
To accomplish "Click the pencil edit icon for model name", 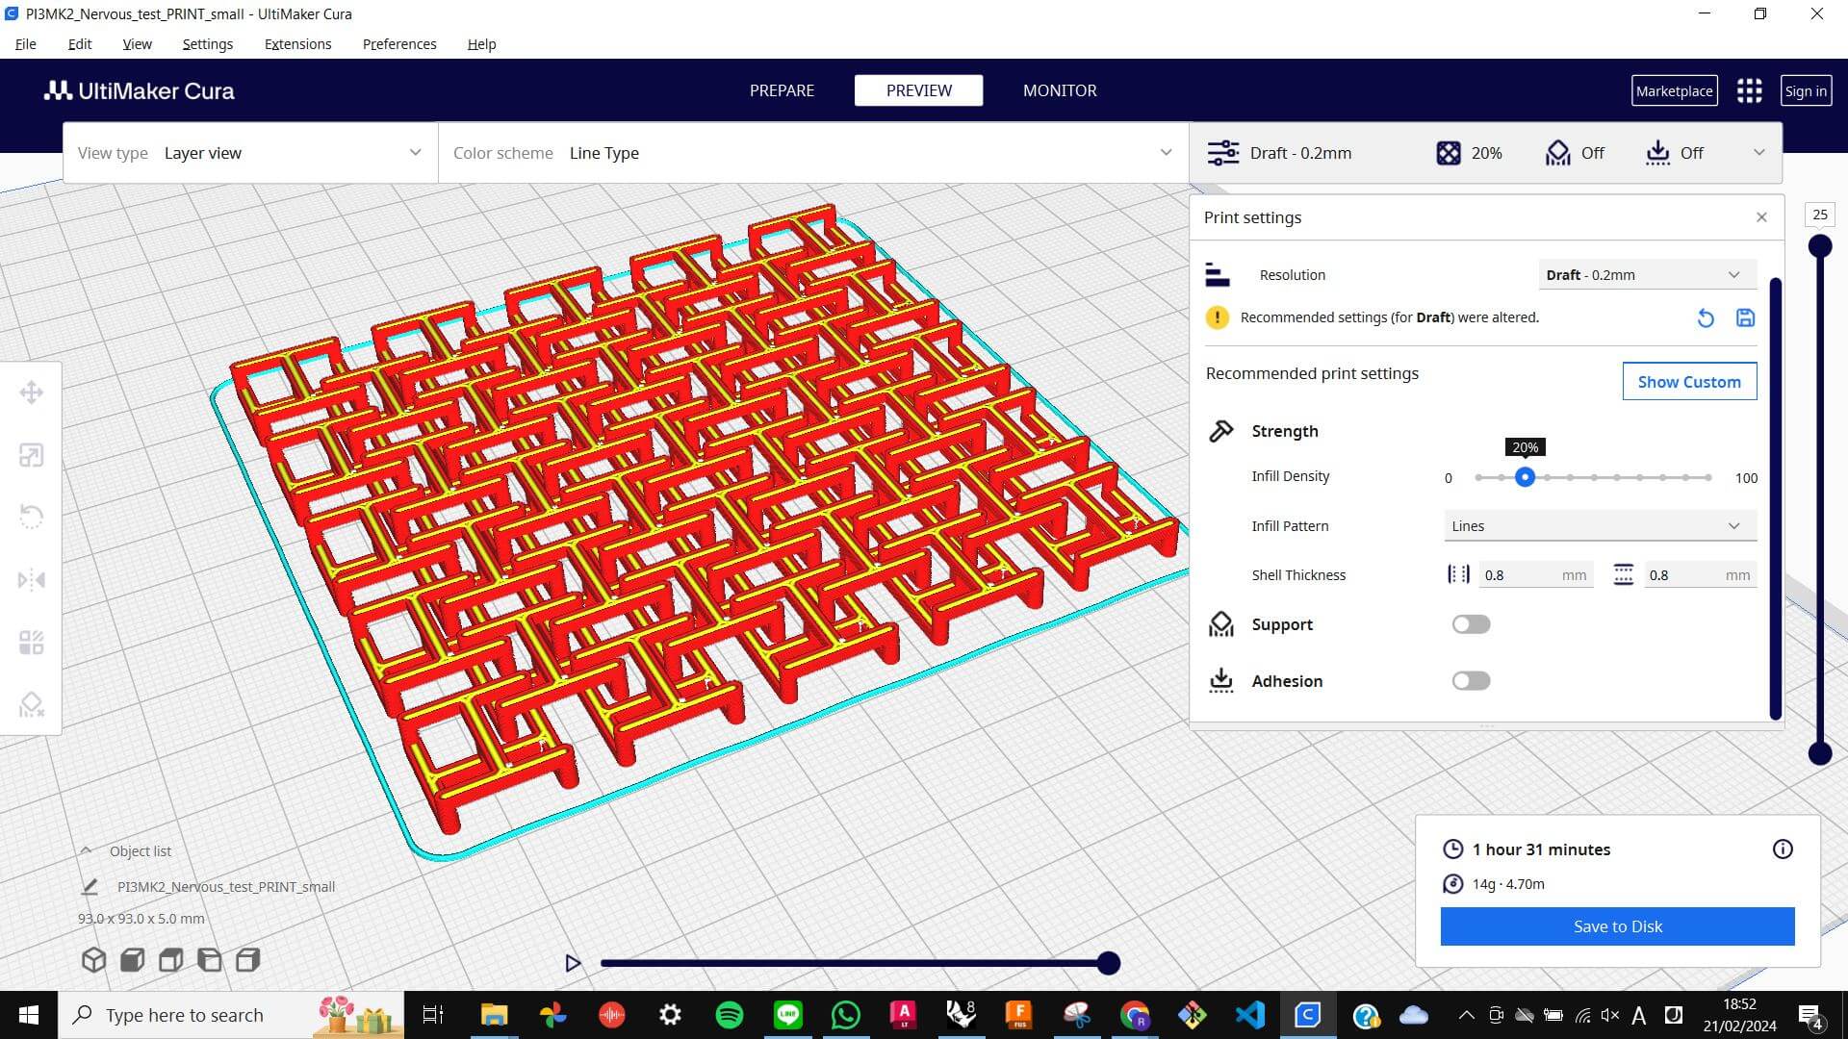I will pyautogui.click(x=90, y=887).
